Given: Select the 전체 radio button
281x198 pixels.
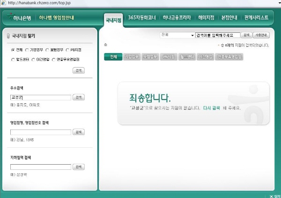Looking at the screenshot, I should [13, 49].
